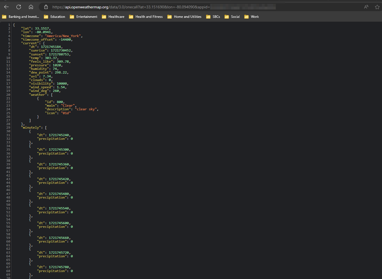Click the "lat": 33.1517 line

[x=36, y=28]
